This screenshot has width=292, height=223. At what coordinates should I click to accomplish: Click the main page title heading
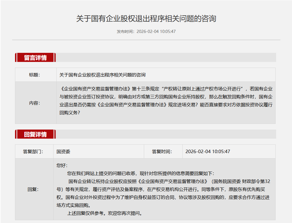click(146, 19)
